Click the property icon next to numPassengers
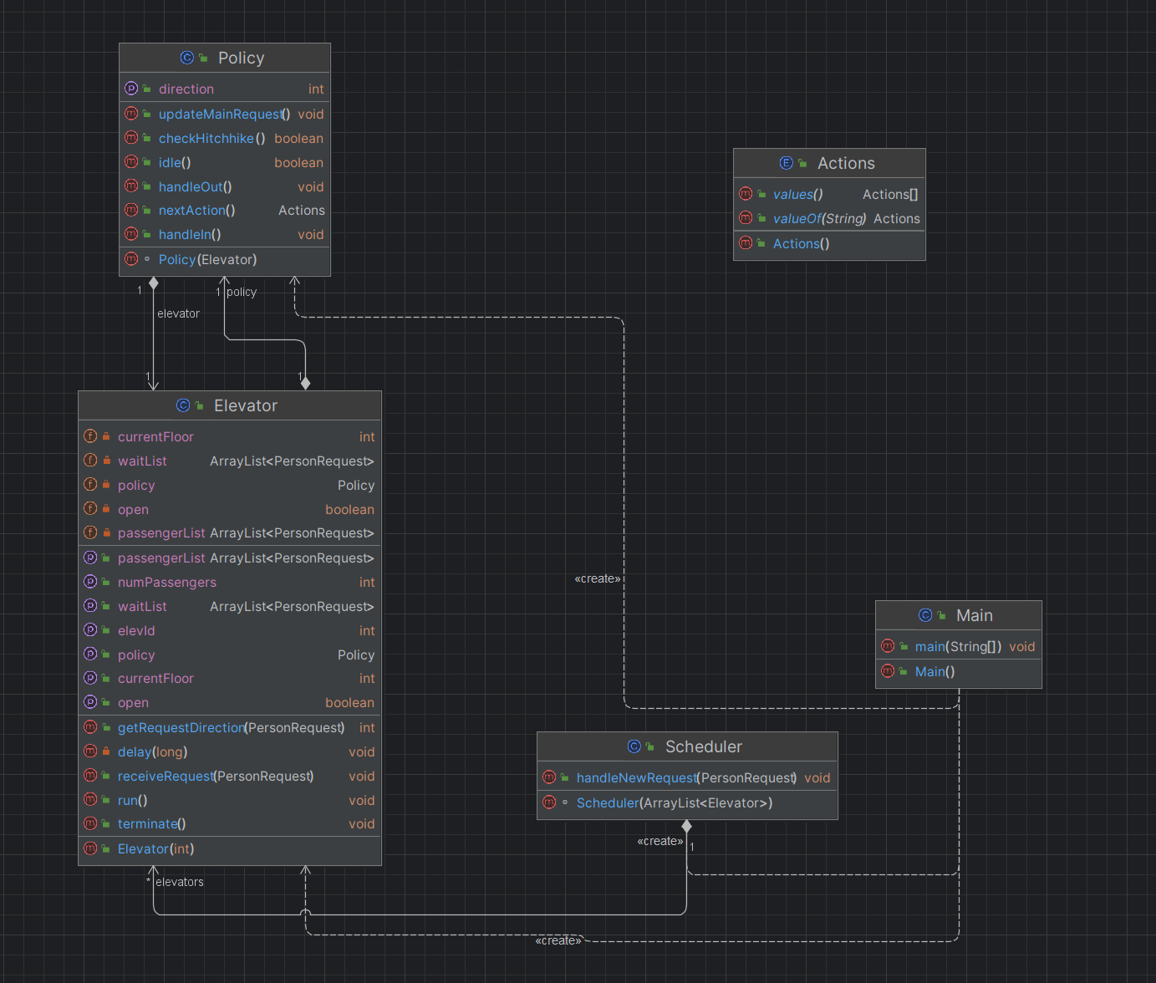This screenshot has height=983, width=1156. (90, 582)
